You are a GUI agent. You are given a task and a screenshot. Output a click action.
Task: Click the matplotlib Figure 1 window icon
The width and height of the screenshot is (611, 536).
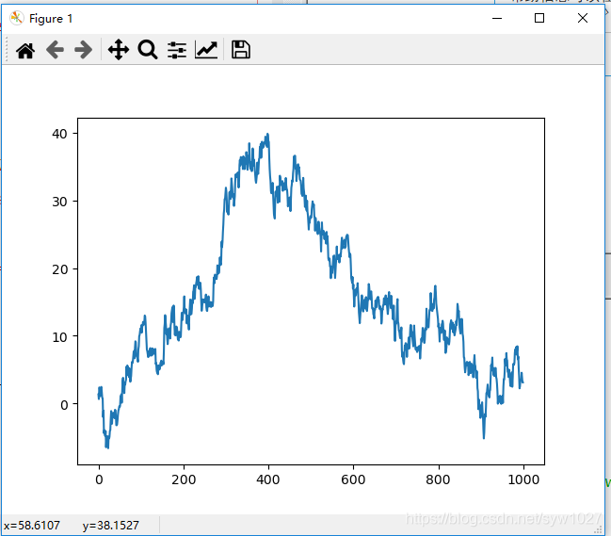(x=17, y=18)
